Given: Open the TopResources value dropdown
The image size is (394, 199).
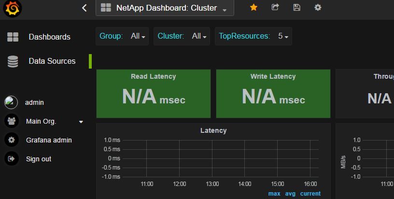Looking at the screenshot, I should [x=283, y=36].
